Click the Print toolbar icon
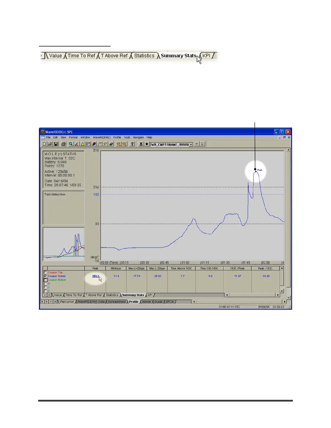 point(63,144)
